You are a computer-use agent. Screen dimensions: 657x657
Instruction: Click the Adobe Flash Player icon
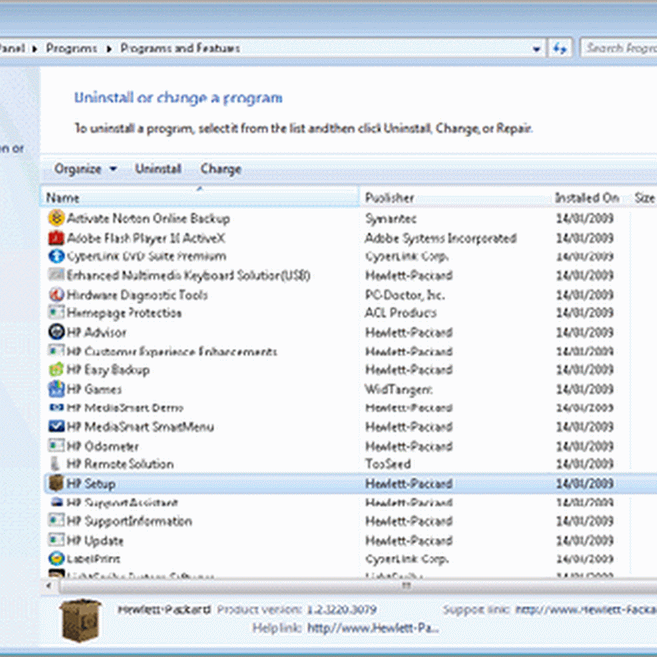(x=56, y=238)
